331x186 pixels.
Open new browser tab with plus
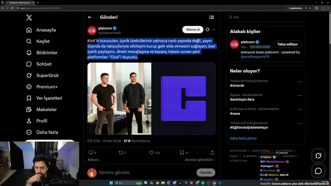tap(38, 3)
